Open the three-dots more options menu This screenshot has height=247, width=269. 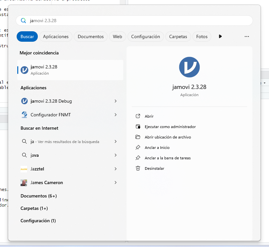click(247, 36)
